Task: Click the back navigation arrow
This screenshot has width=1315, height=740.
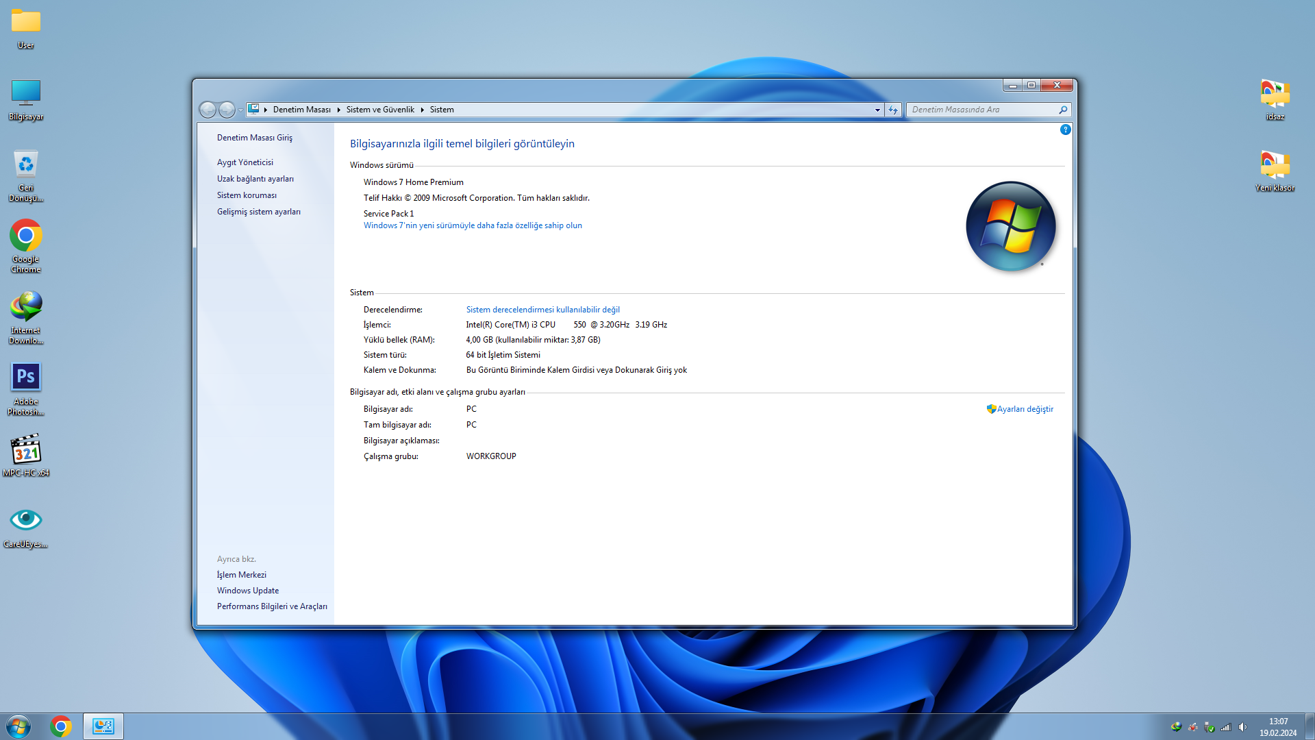Action: tap(208, 110)
